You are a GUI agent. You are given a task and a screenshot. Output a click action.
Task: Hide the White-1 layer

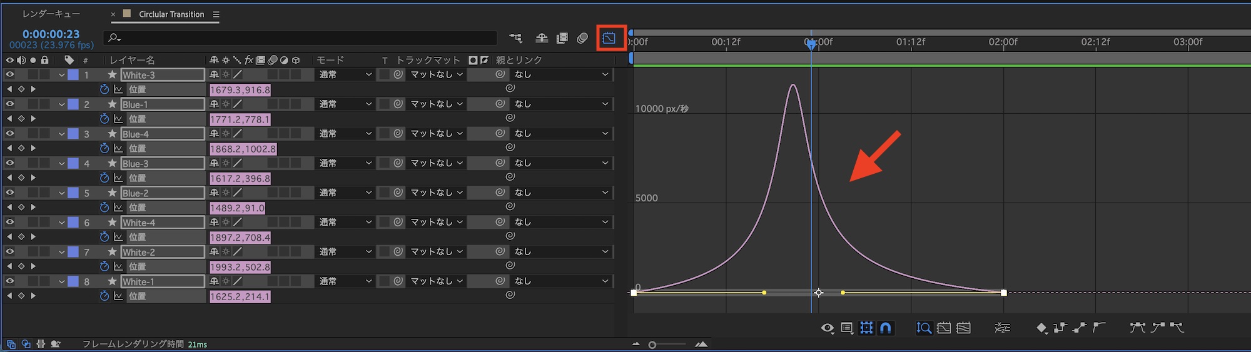(9, 281)
